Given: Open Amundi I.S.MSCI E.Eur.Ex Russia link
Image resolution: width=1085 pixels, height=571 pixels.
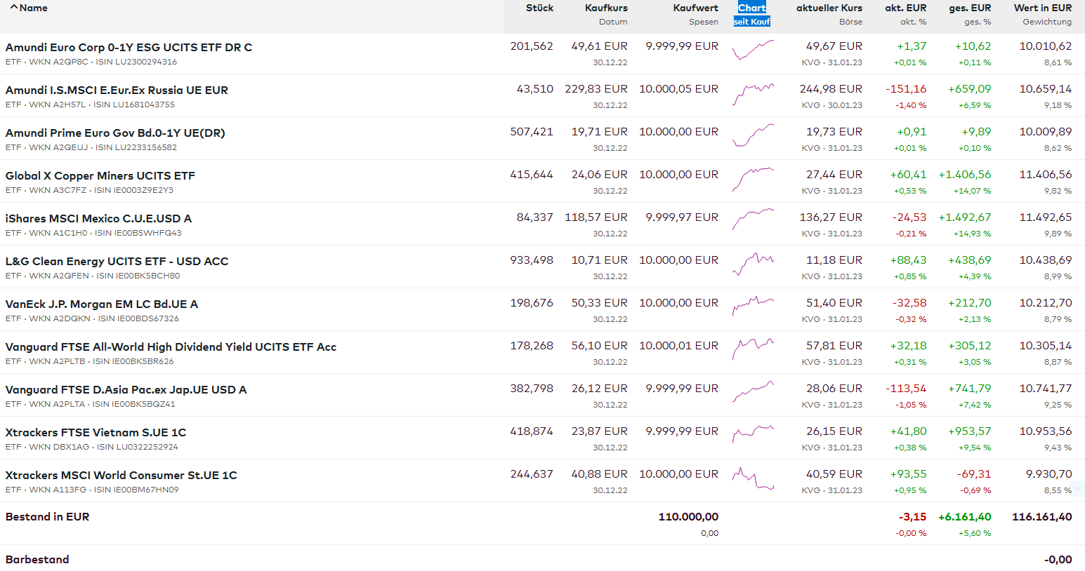Looking at the screenshot, I should coord(117,90).
